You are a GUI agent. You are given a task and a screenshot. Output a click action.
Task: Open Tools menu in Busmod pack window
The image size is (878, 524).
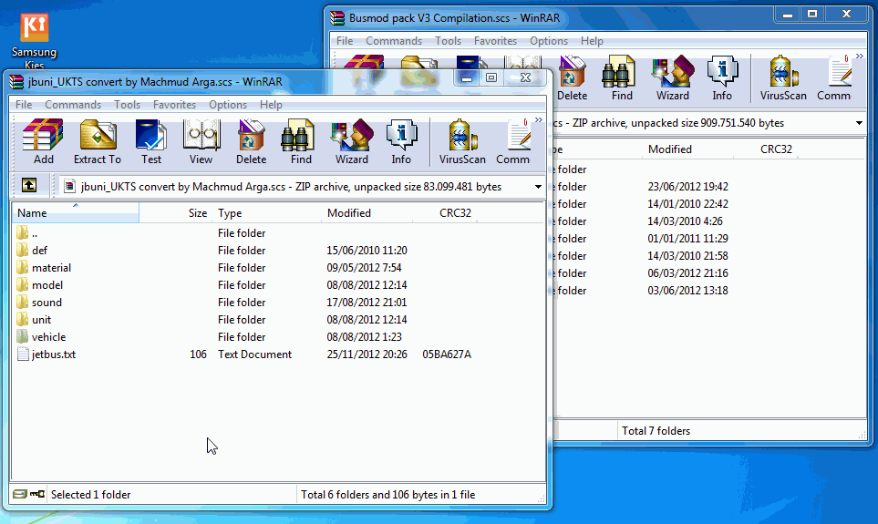[x=448, y=41]
